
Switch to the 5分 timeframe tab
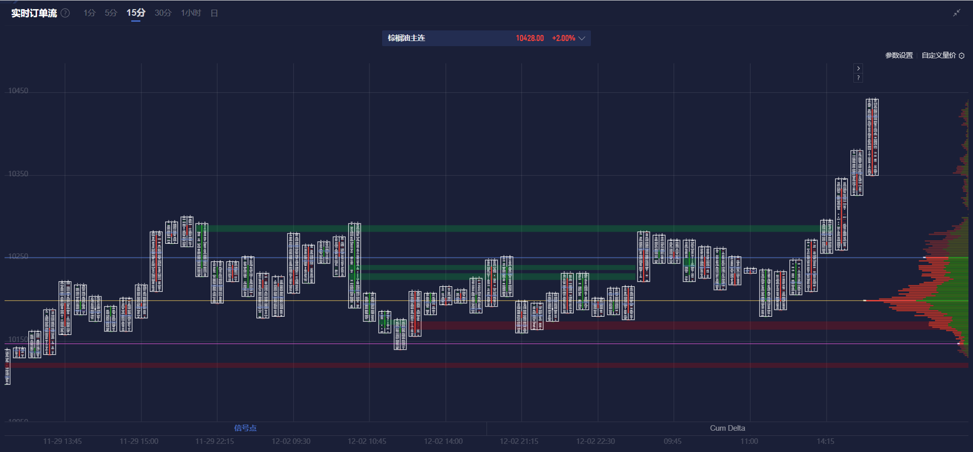click(111, 13)
